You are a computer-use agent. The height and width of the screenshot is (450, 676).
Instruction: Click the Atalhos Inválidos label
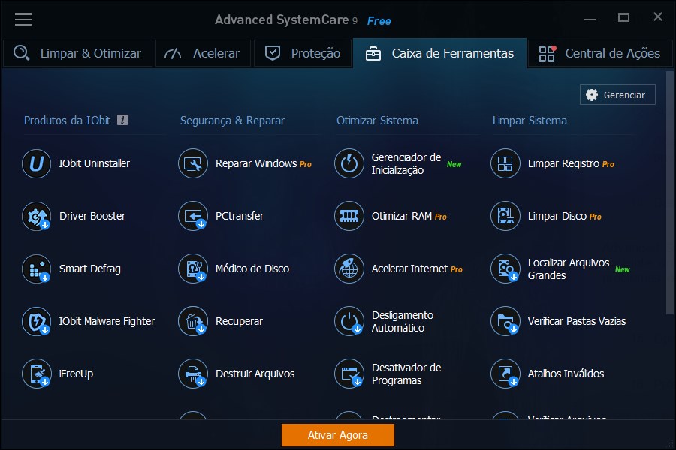pos(566,373)
